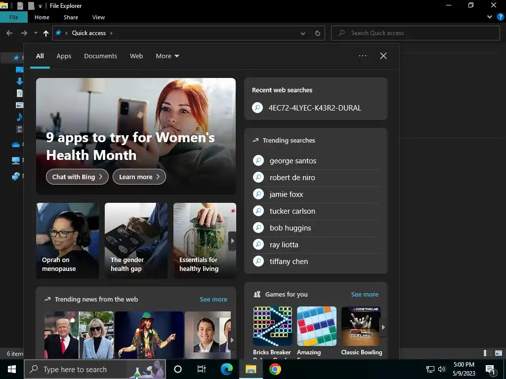Open the Start menu
The width and height of the screenshot is (506, 379).
point(12,369)
